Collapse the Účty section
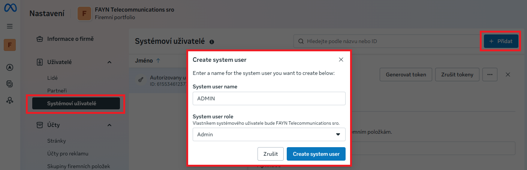Viewport: 527px width, 170px height. 109,125
